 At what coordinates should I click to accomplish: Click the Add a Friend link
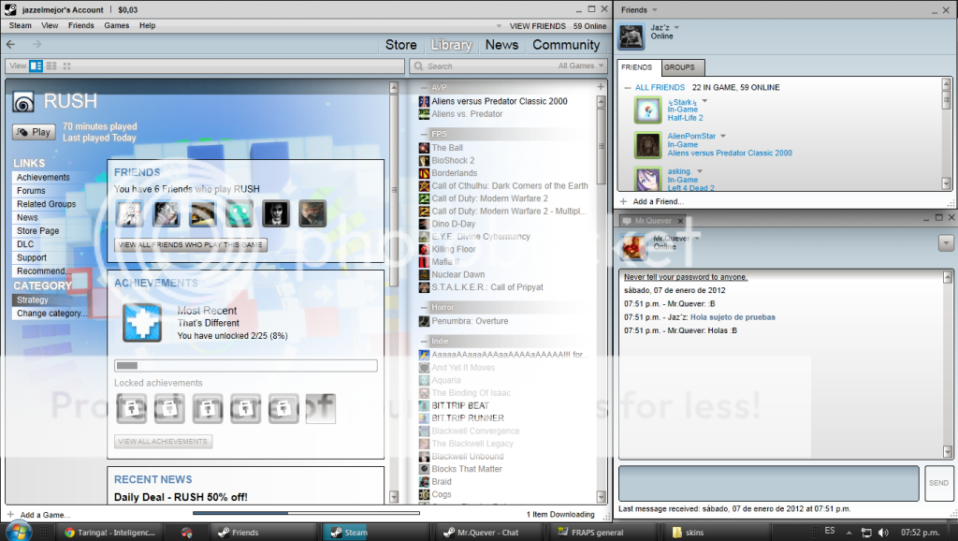(x=658, y=201)
